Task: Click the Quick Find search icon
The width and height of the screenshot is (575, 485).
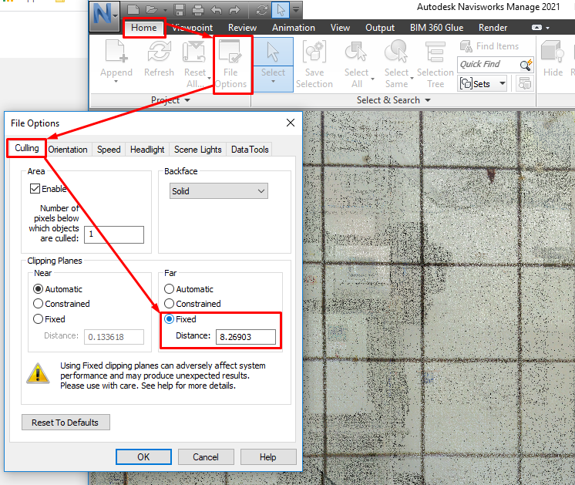Action: pos(526,65)
